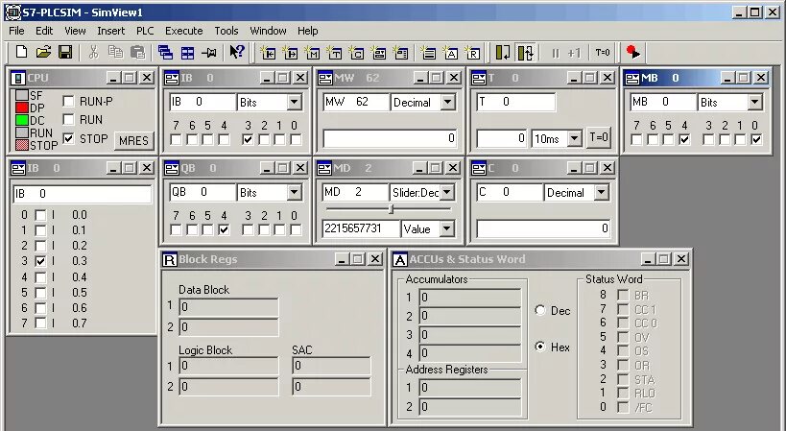Open a simulation file with folder icon

[43, 52]
